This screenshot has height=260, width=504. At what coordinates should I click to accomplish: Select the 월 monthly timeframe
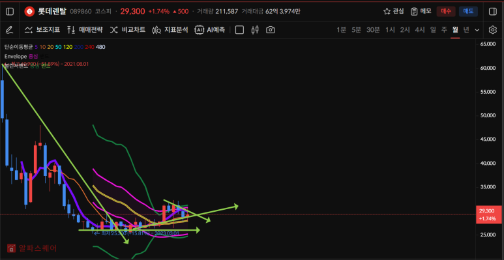tap(455, 30)
